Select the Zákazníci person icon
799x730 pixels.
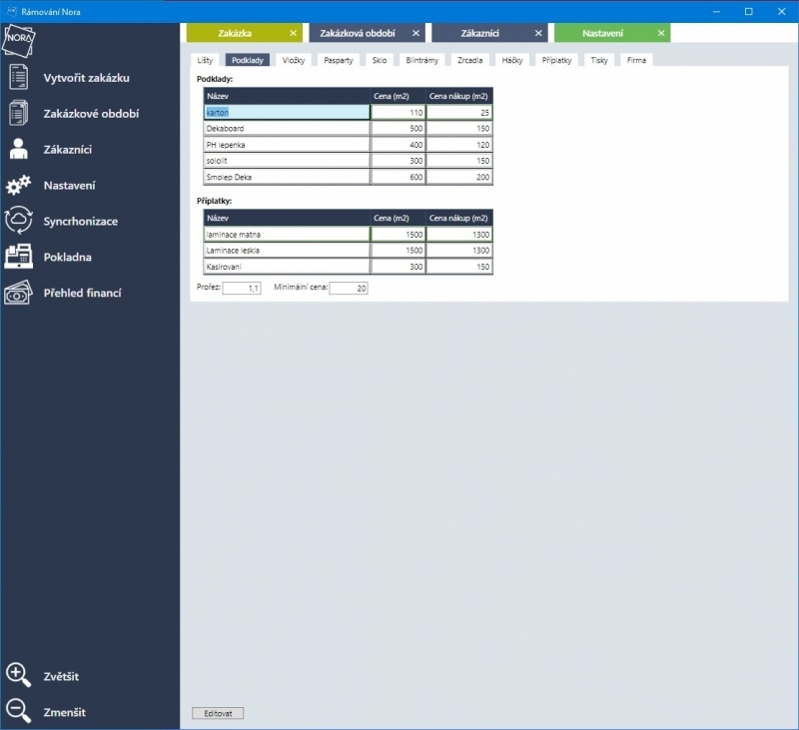19,149
